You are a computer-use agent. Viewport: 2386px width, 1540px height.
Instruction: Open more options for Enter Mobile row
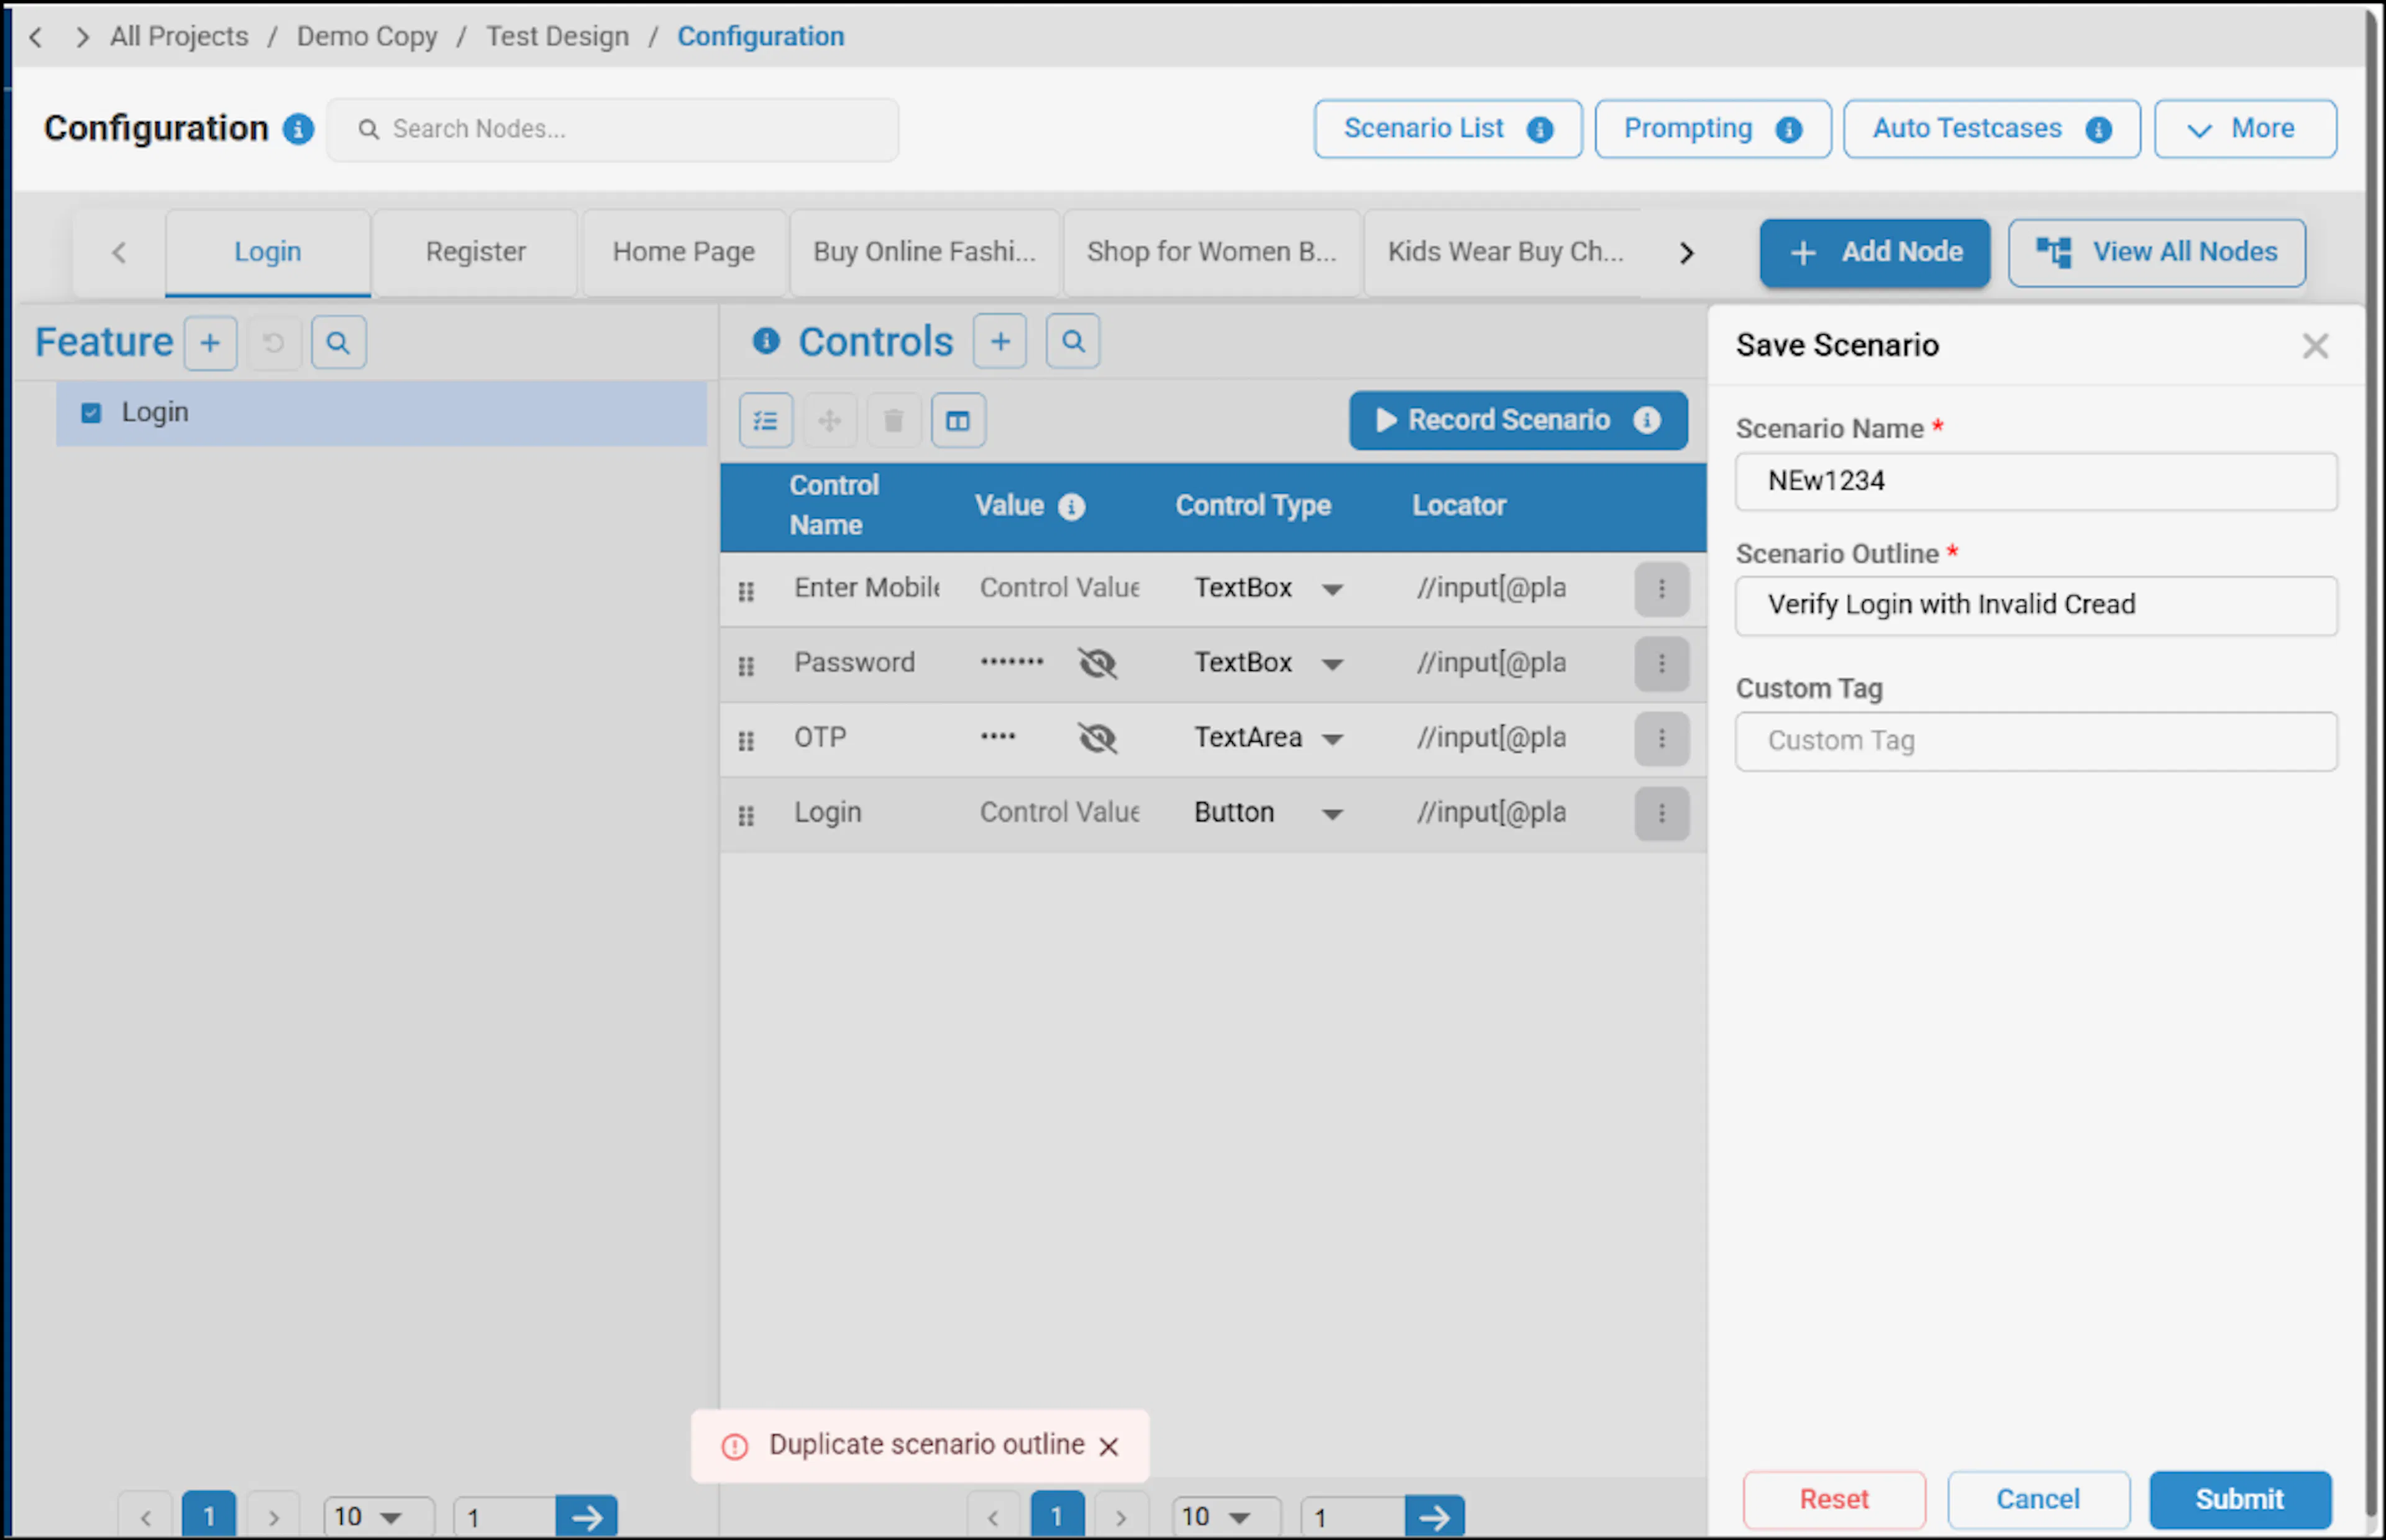click(1662, 589)
